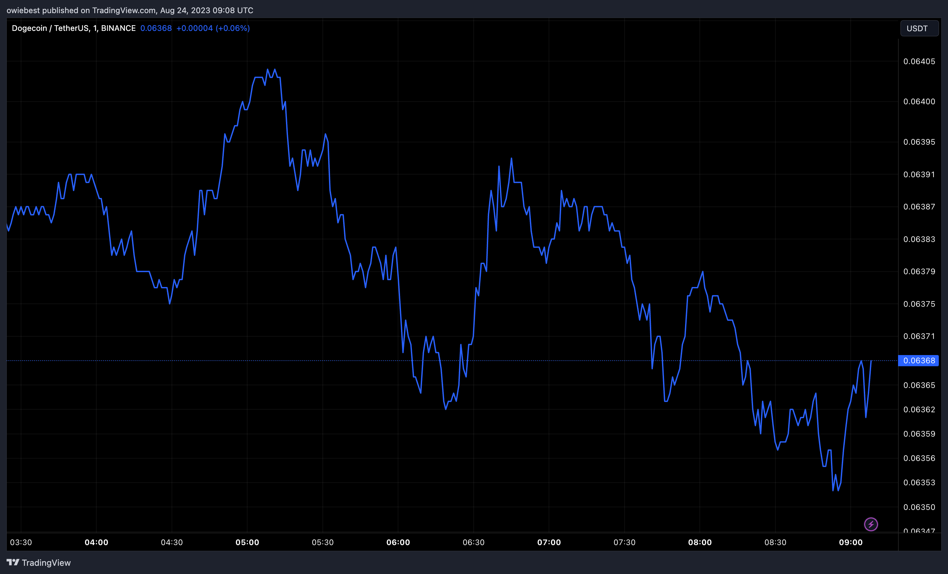This screenshot has width=948, height=574.
Task: Click the 05:00 time axis label
Action: click(247, 542)
